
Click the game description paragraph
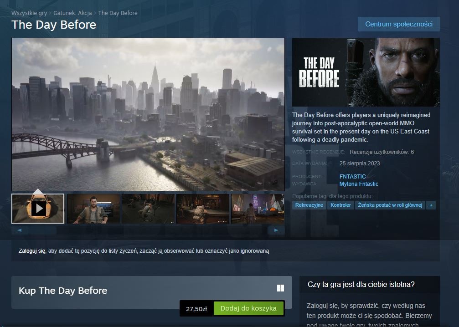click(361, 127)
